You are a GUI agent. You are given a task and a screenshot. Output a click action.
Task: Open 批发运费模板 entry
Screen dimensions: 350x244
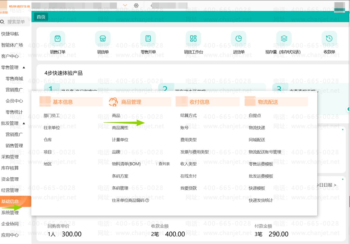pyautogui.click(x=261, y=176)
